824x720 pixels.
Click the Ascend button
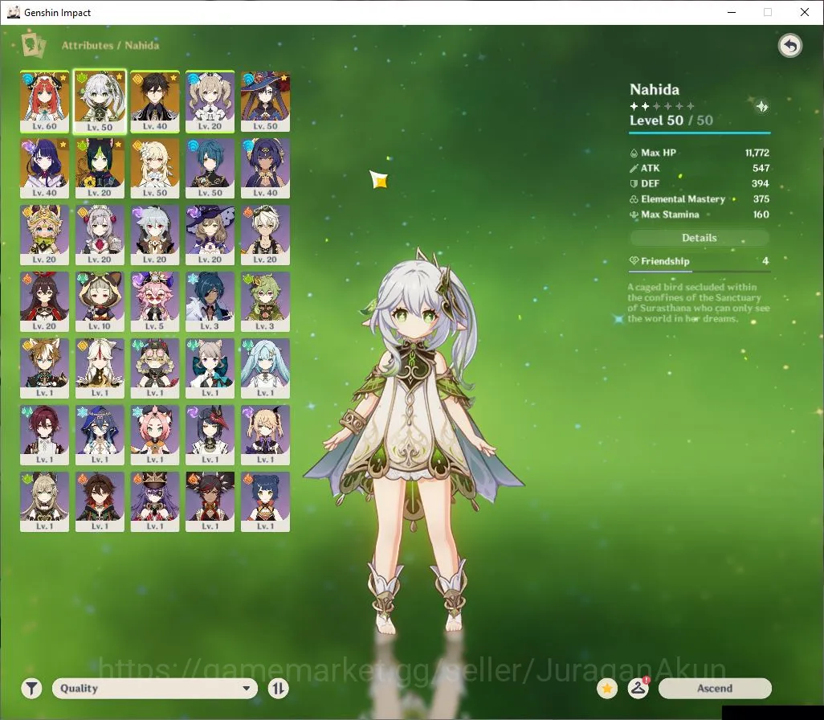tap(715, 688)
